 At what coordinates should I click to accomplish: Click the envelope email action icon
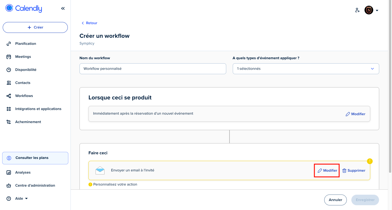point(100,170)
